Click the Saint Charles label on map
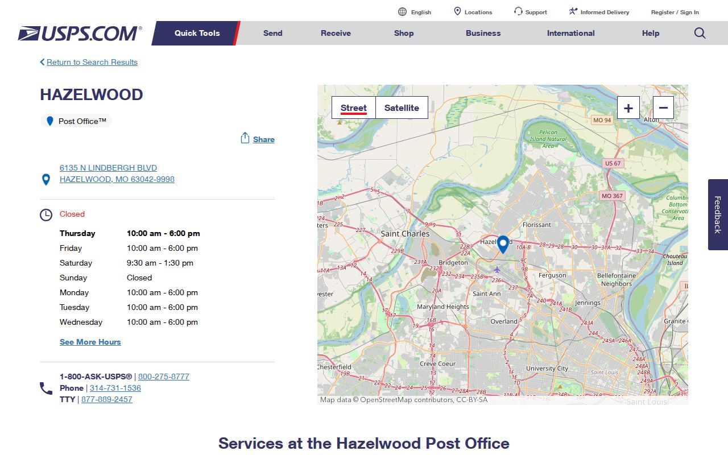 (x=405, y=234)
